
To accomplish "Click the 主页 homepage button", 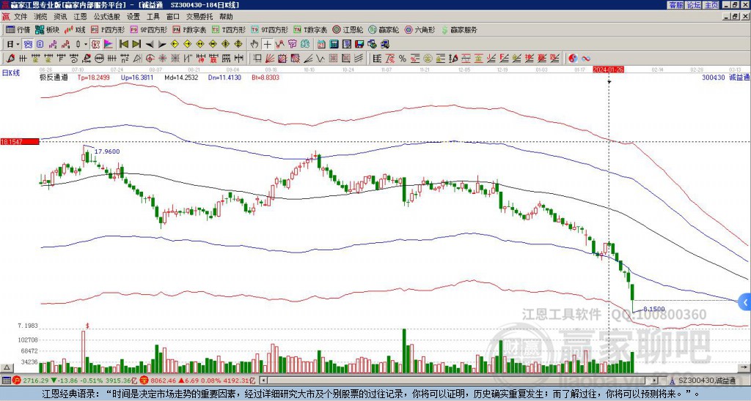I will (711, 5).
